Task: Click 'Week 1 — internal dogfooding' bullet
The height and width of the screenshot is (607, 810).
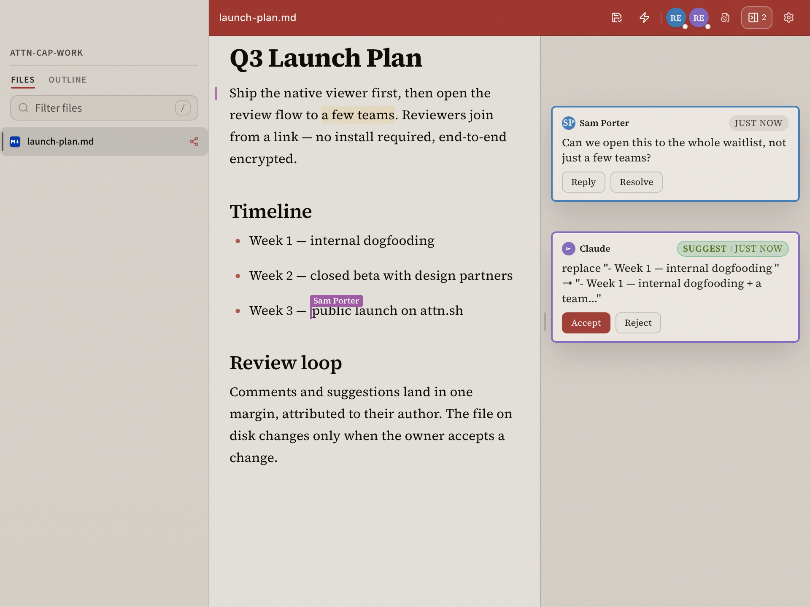Action: pyautogui.click(x=342, y=241)
